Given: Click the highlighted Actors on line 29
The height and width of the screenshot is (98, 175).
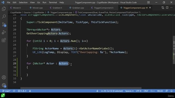Looking at the screenshot, I should tap(63, 63).
